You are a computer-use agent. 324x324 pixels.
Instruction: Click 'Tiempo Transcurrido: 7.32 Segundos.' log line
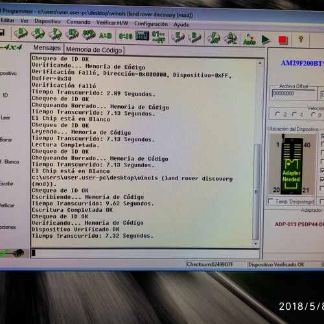pyautogui.click(x=93, y=236)
